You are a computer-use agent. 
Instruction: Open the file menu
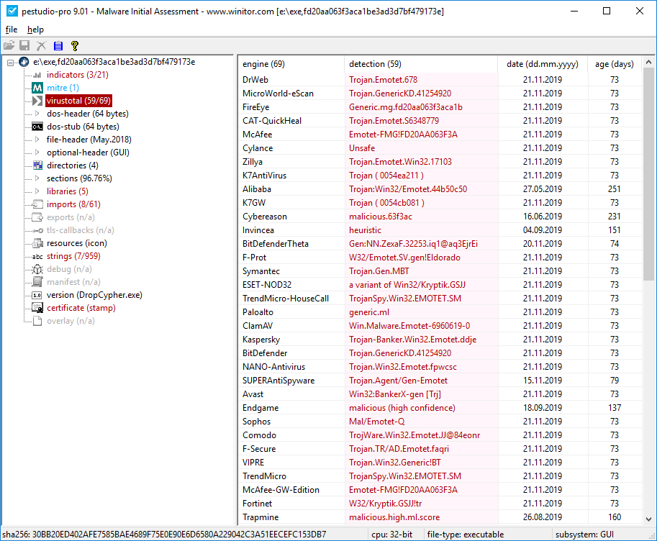[x=12, y=29]
